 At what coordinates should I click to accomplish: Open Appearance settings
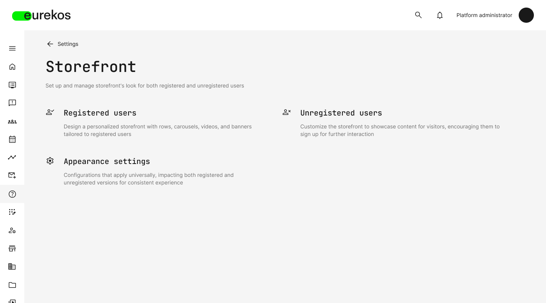107,161
